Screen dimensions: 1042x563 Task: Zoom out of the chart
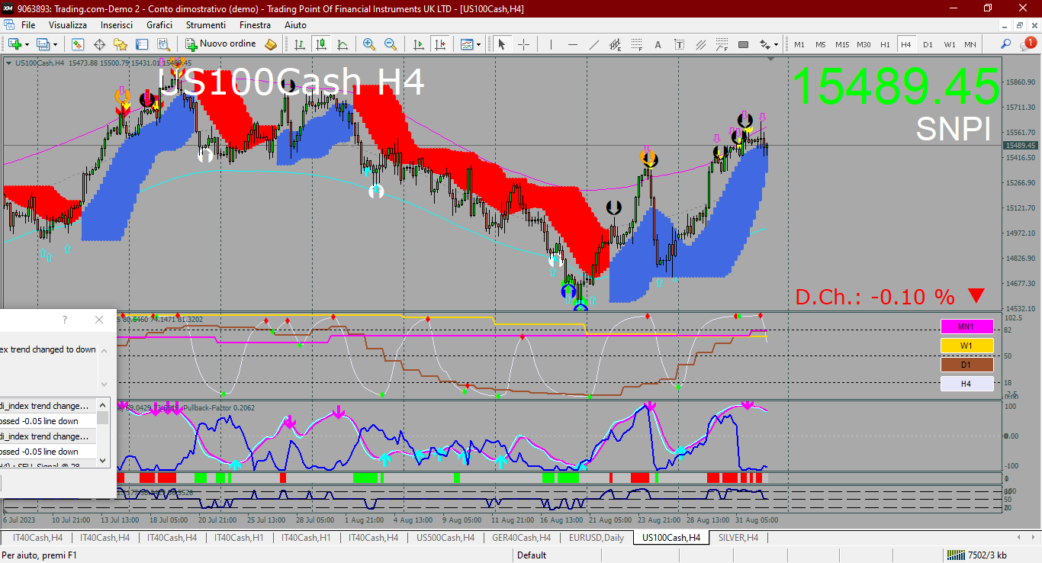pos(391,44)
